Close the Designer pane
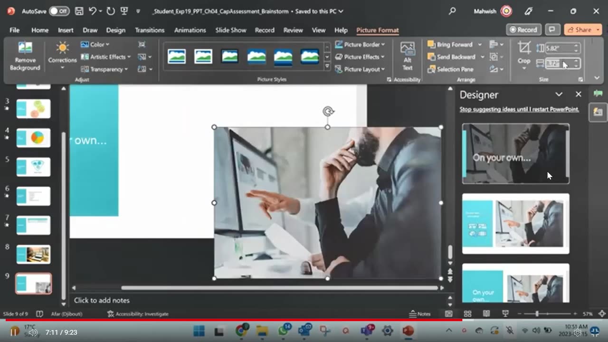 [x=578, y=95]
